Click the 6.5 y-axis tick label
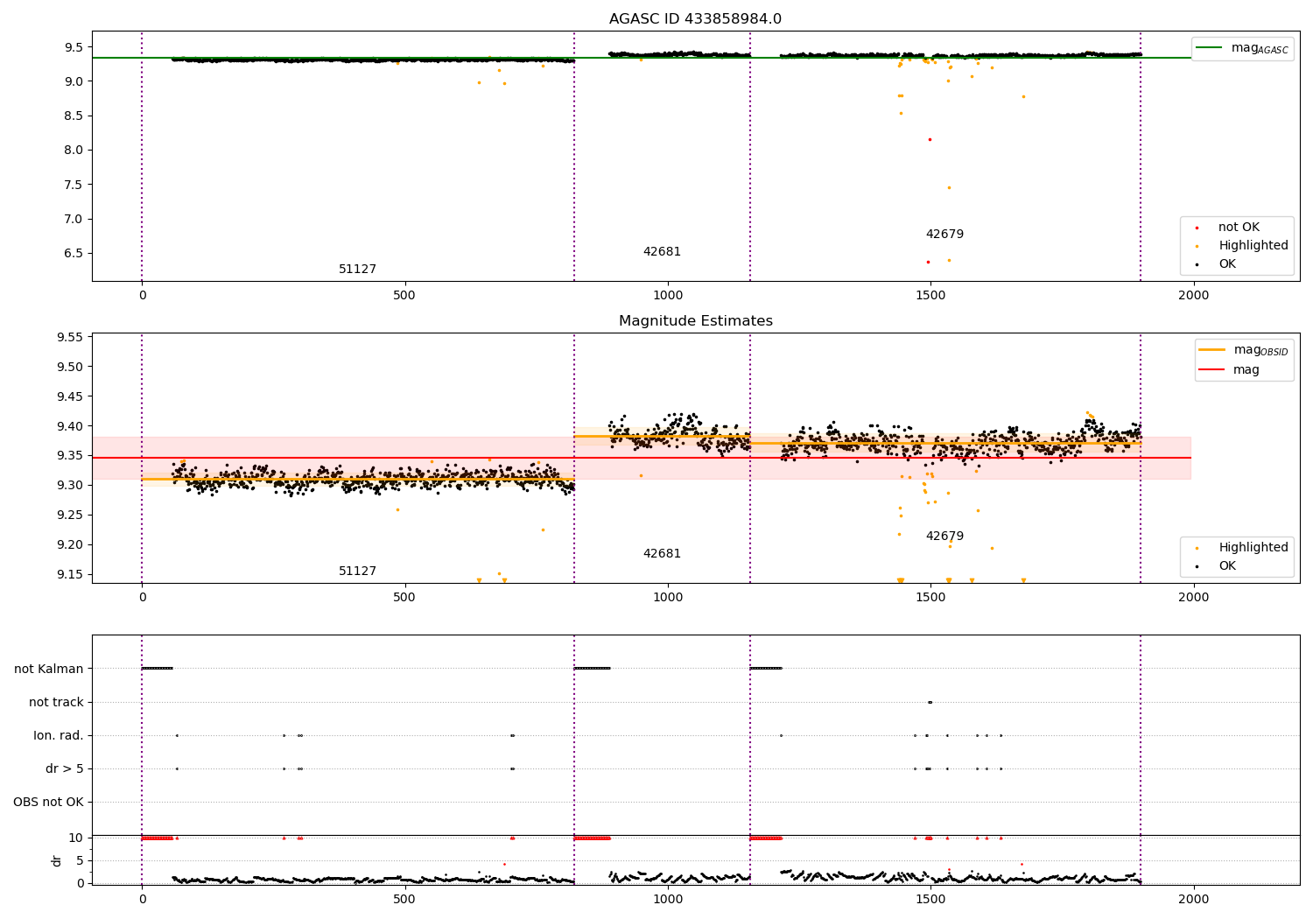 pos(74,254)
